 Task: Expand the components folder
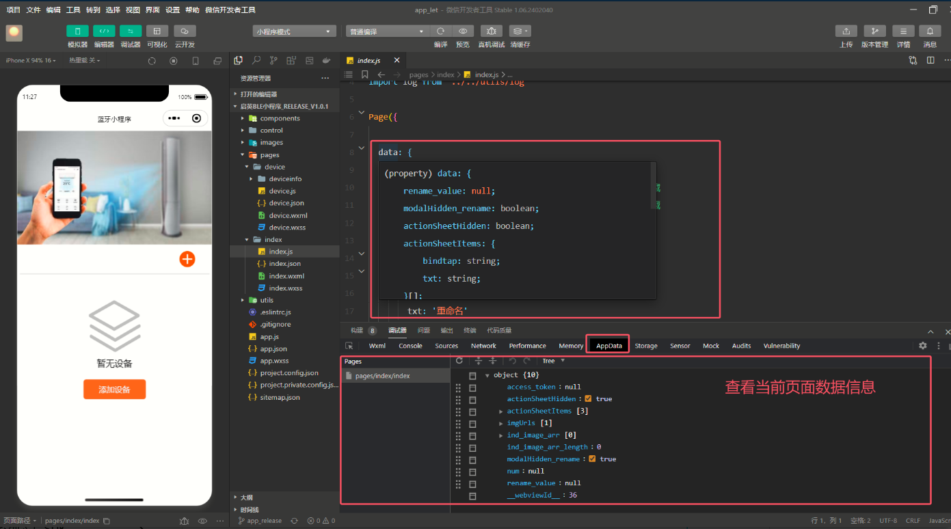(280, 118)
